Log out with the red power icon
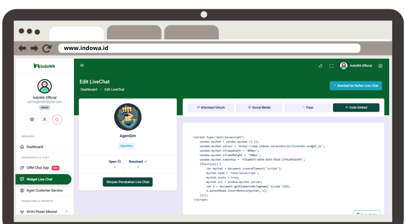Viewport: 405px width, 224px height. [x=57, y=119]
